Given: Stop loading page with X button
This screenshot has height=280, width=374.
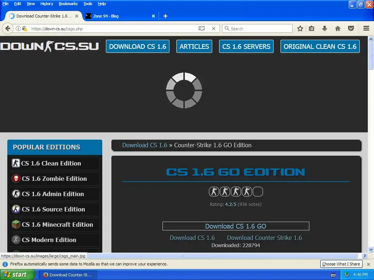Looking at the screenshot, I should pyautogui.click(x=214, y=28).
